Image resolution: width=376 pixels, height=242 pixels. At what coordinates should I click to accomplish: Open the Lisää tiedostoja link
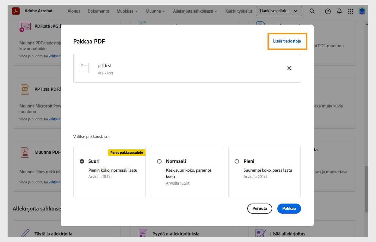[x=287, y=41]
